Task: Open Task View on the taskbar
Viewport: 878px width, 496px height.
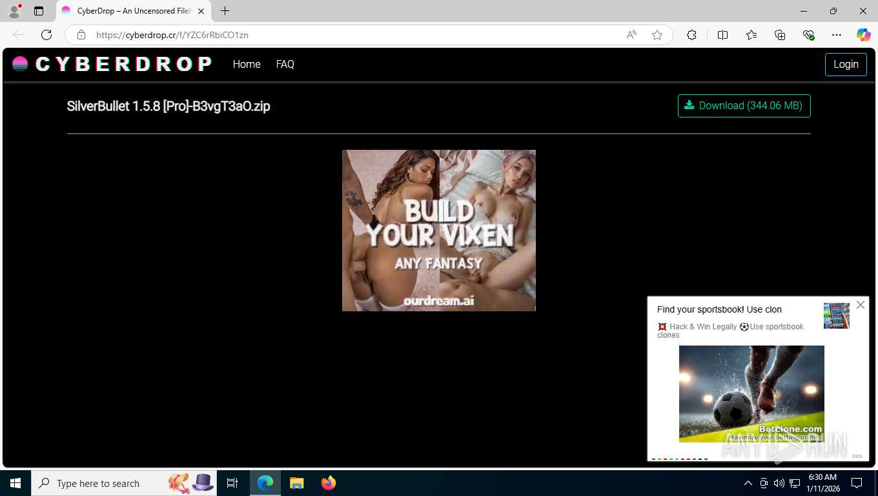Action: click(x=232, y=483)
